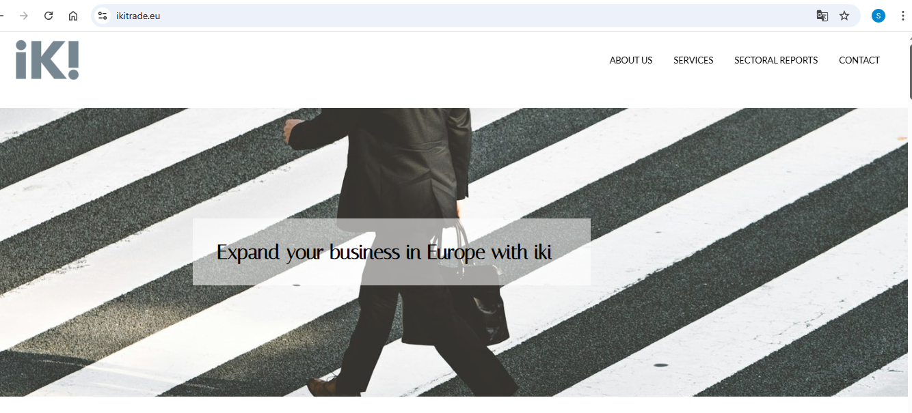Click the forward navigation arrow
Screen dimensions: 912x413
tap(24, 16)
